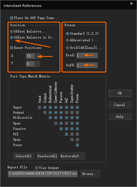The width and height of the screenshot is (137, 187).
Task: Open Browse... to choose report file
Action: point(90,174)
